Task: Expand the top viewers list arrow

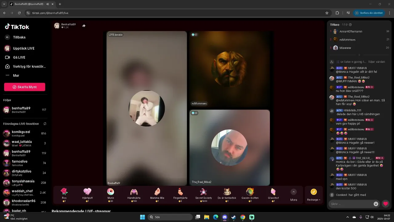Action: pos(359,55)
